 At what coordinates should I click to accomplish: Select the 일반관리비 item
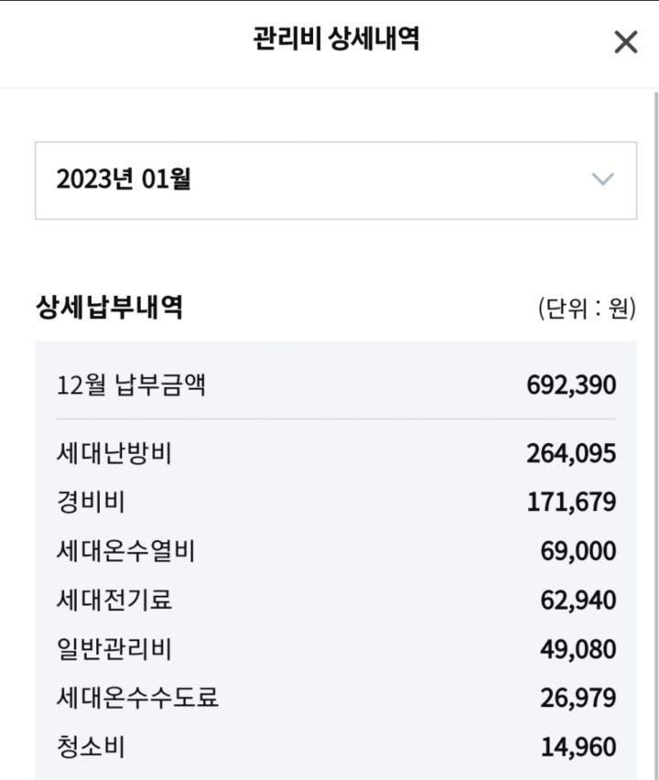pyautogui.click(x=113, y=650)
